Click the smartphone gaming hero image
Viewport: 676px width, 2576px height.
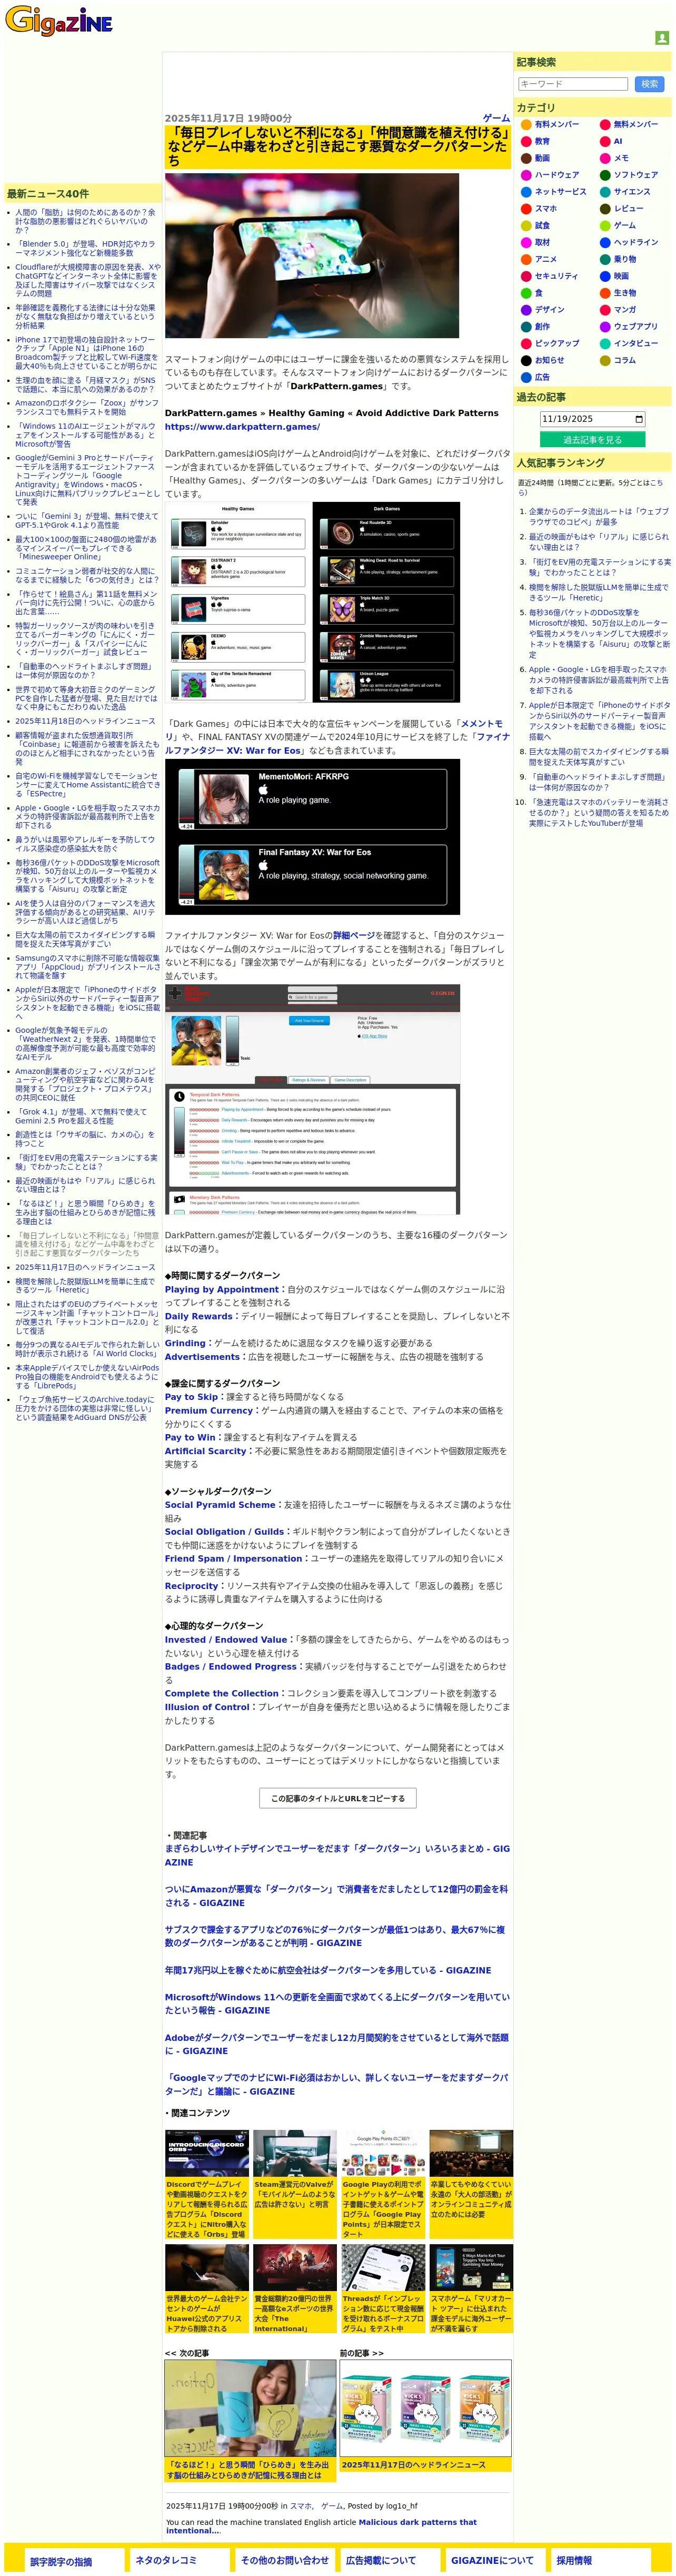click(312, 256)
